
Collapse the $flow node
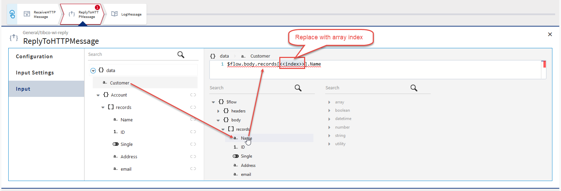click(213, 102)
